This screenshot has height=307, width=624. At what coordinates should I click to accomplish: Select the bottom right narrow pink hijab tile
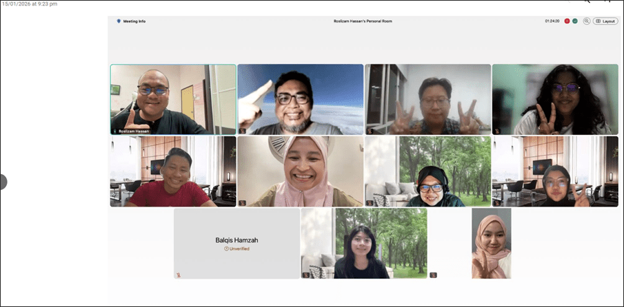tap(491, 243)
